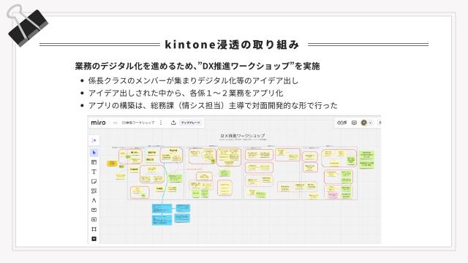Image resolution: width=468 pixels, height=263 pixels.
Task: Click the bullet starting 係長クラスのメンバー
Action: (x=193, y=80)
